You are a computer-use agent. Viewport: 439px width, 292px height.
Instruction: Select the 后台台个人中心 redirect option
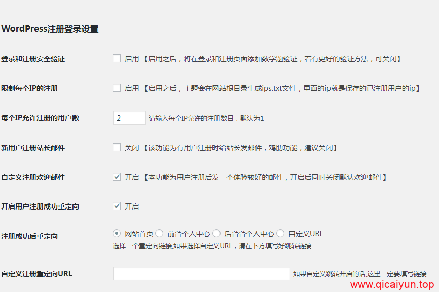pos(216,233)
